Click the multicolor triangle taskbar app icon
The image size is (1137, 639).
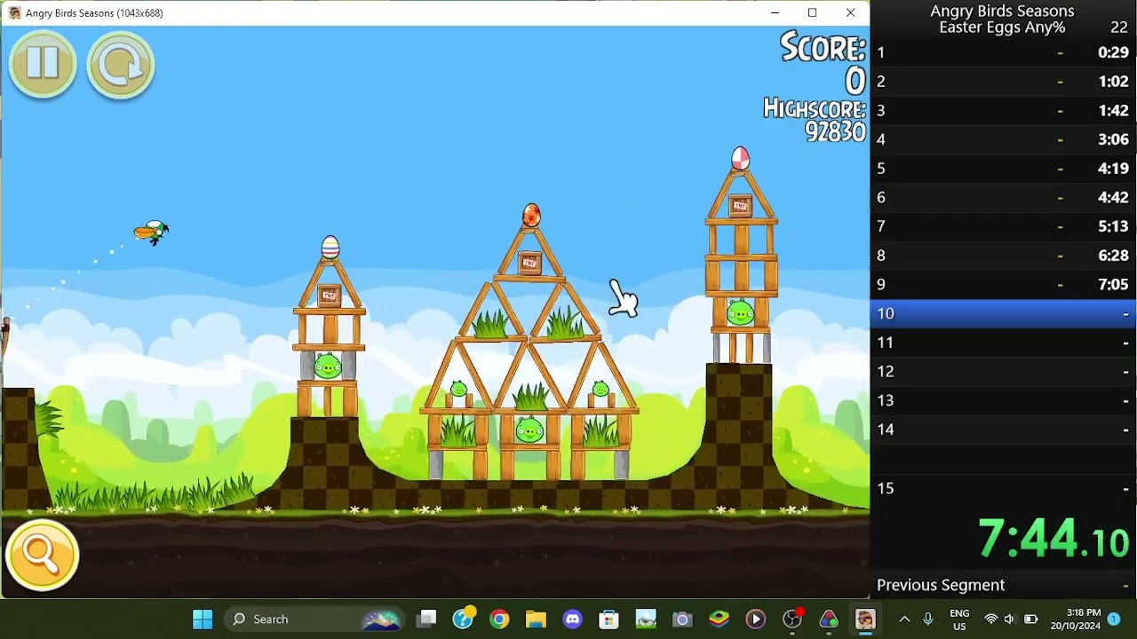(829, 619)
